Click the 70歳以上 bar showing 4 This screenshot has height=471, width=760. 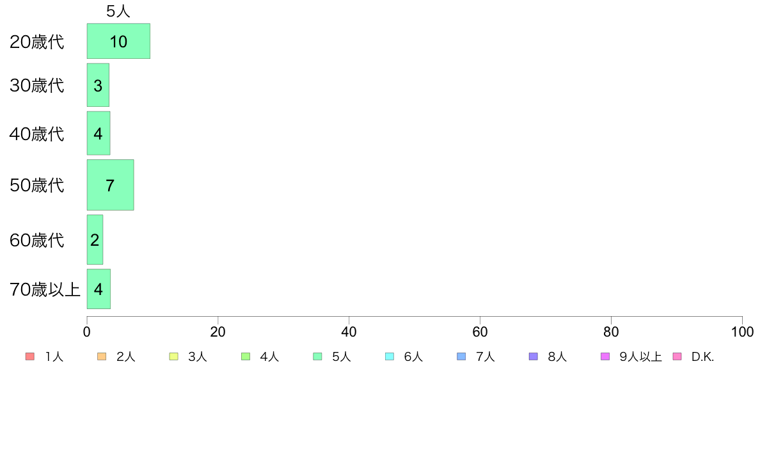tap(99, 289)
